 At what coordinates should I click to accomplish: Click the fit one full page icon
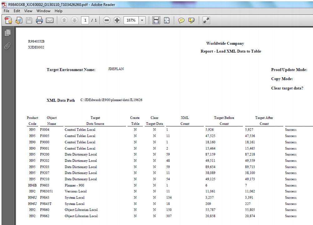pos(167,20)
